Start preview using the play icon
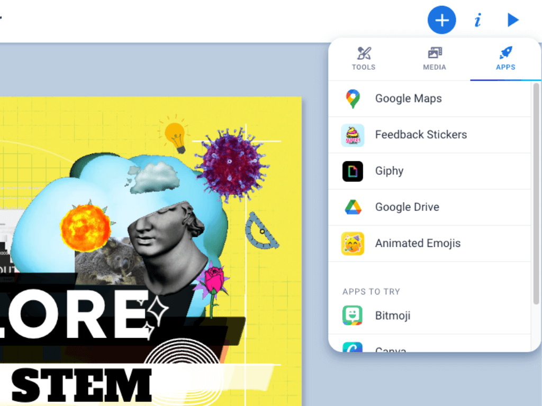Viewport: 542px width, 406px height. point(512,20)
